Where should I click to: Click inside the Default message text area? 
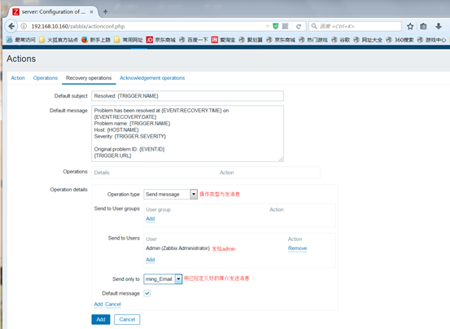(187, 134)
